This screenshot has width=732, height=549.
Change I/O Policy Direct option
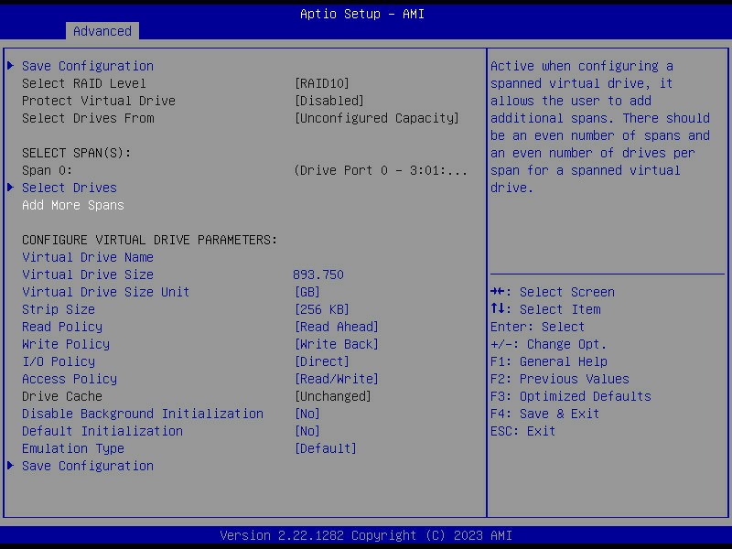pyautogui.click(x=322, y=361)
